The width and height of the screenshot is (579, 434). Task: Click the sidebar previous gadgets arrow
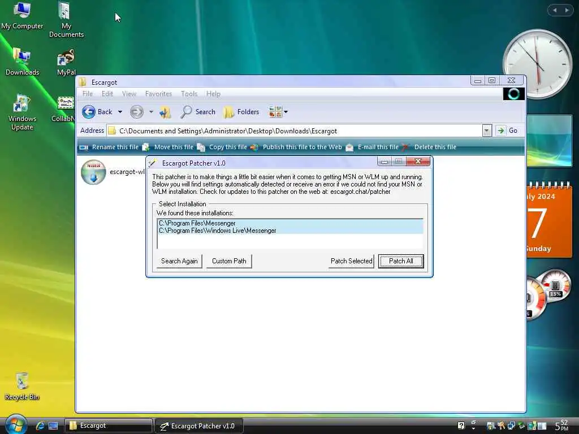[x=555, y=10]
